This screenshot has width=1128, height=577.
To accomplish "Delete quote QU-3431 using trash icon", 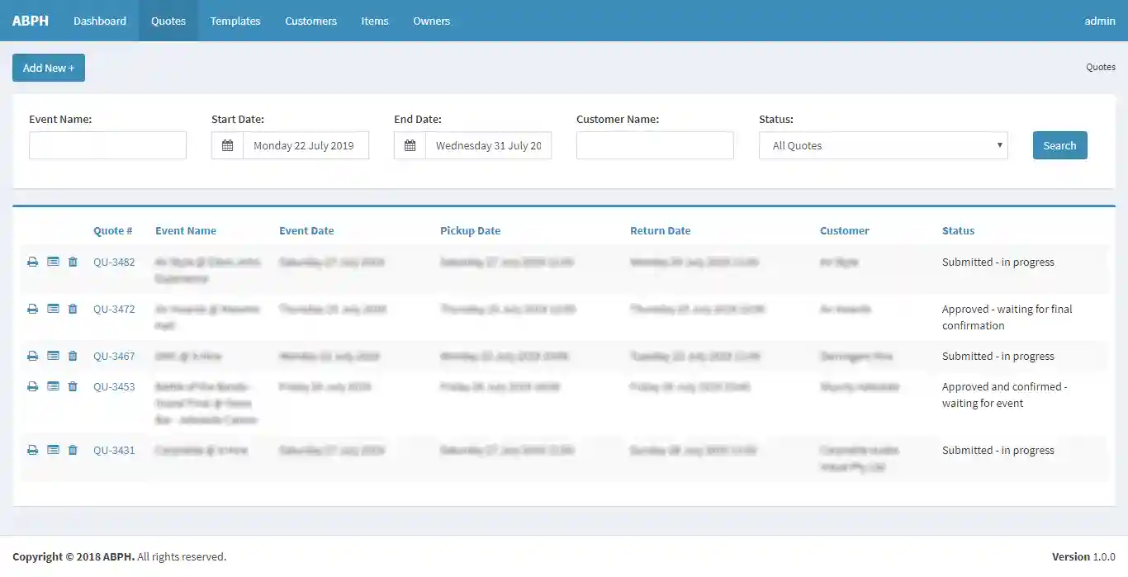I will coord(73,451).
